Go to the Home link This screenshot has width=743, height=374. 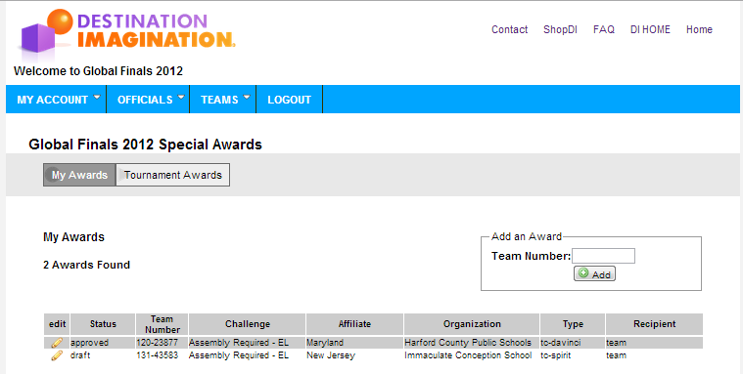(699, 29)
